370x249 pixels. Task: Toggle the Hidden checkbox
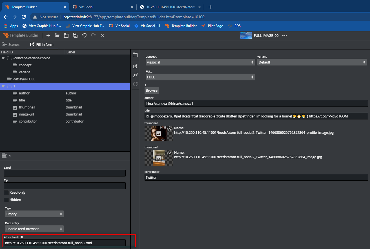tap(6, 200)
